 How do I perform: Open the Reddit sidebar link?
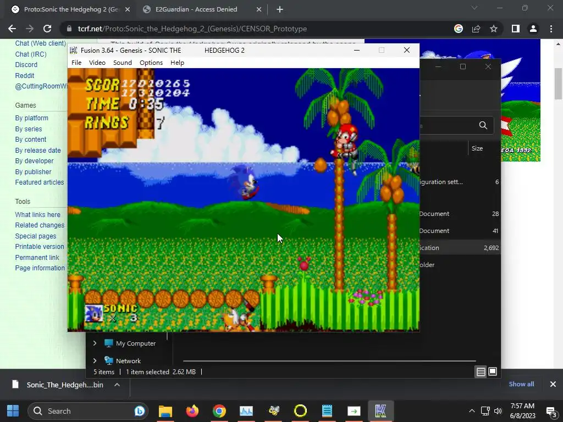pos(25,76)
